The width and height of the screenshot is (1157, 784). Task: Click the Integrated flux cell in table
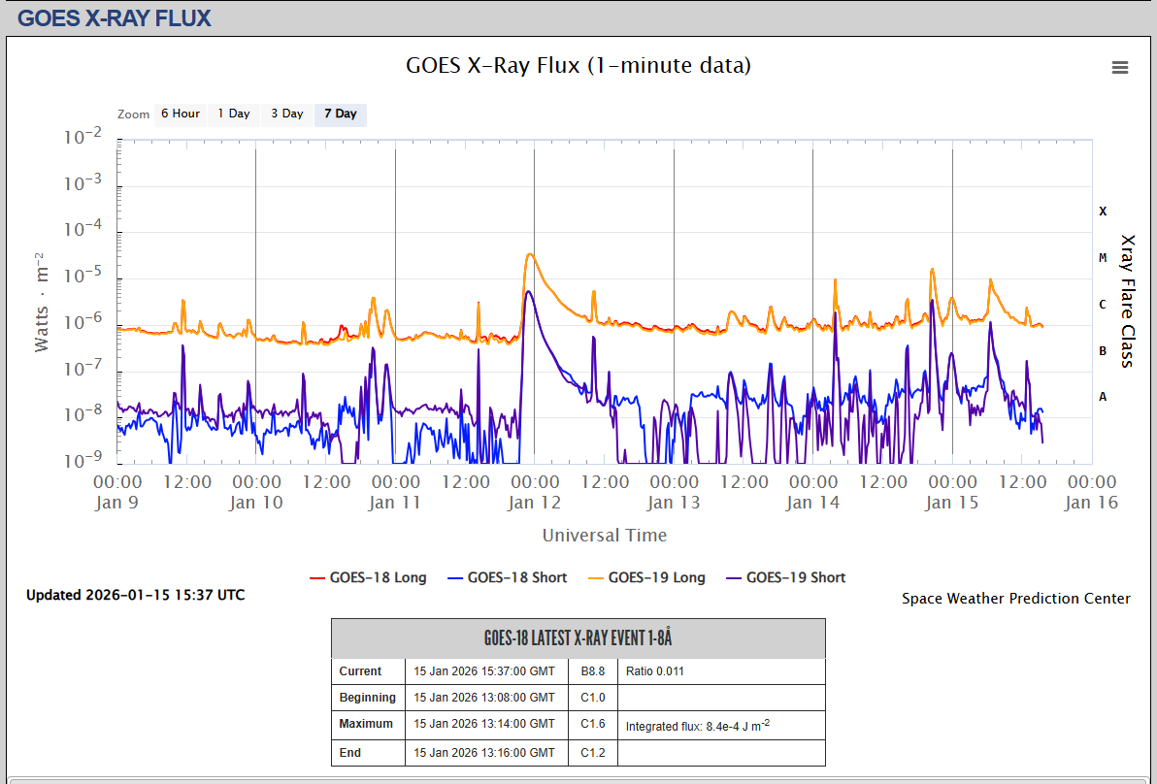coord(697,726)
